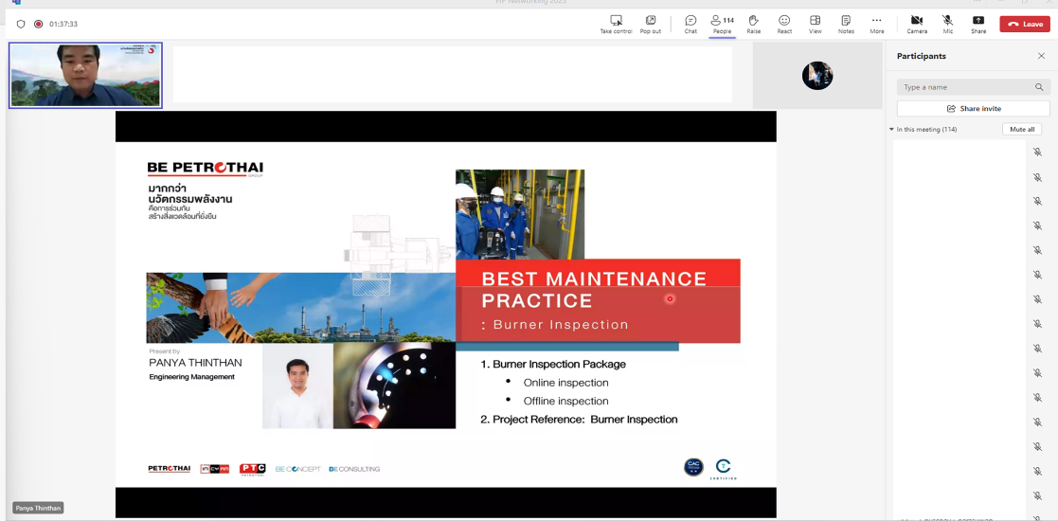Open the meeting Chat
Viewport: 1058px width, 521px height.
click(690, 25)
